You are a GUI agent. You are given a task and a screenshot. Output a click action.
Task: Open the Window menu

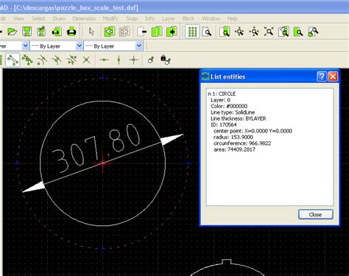211,18
